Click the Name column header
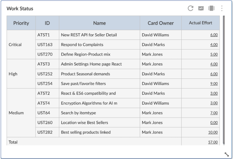Screen dimensions: 233x159 pos(100,23)
